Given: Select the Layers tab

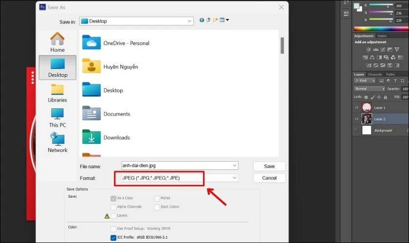Looking at the screenshot, I should click(x=359, y=74).
